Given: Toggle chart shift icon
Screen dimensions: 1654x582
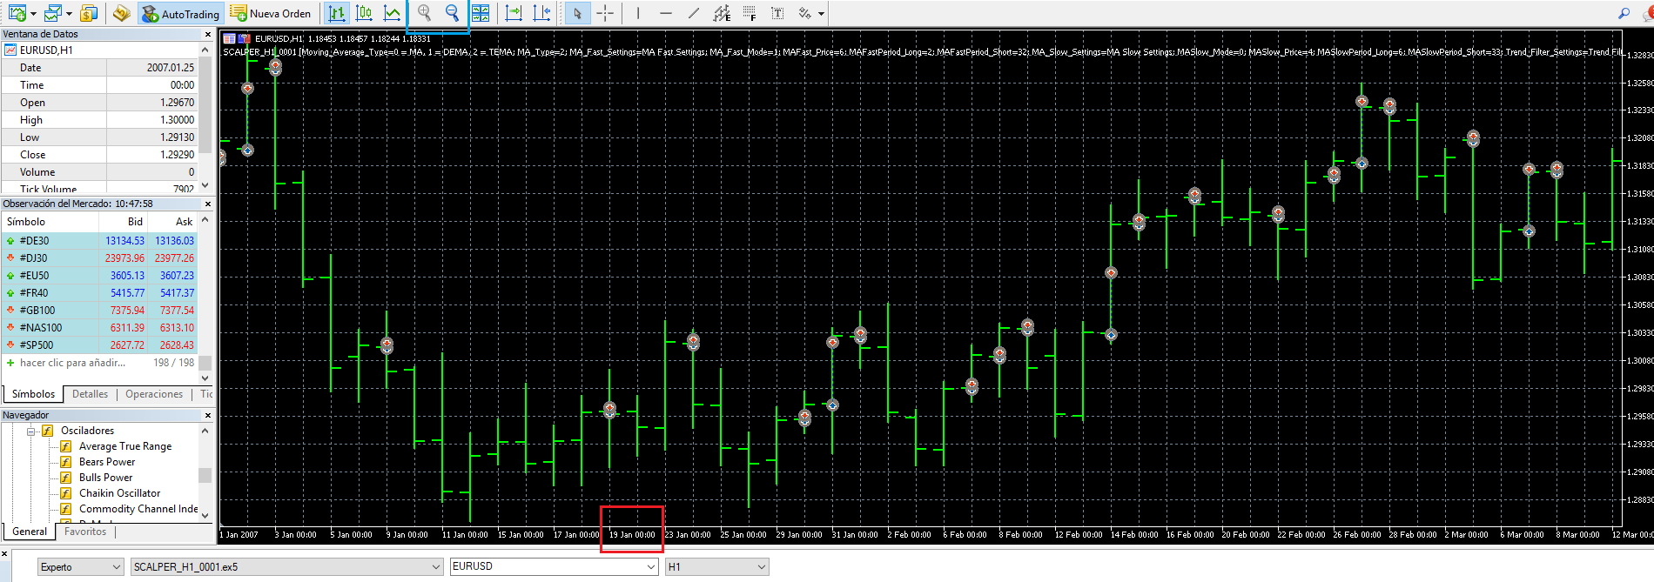Looking at the screenshot, I should coord(541,13).
